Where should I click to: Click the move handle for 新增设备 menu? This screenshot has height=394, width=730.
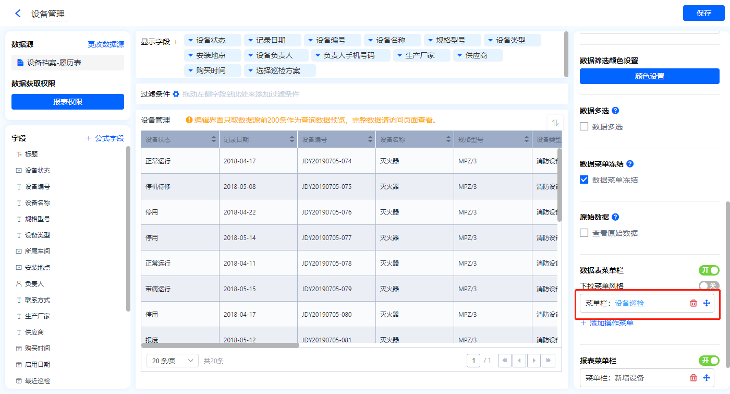(707, 378)
